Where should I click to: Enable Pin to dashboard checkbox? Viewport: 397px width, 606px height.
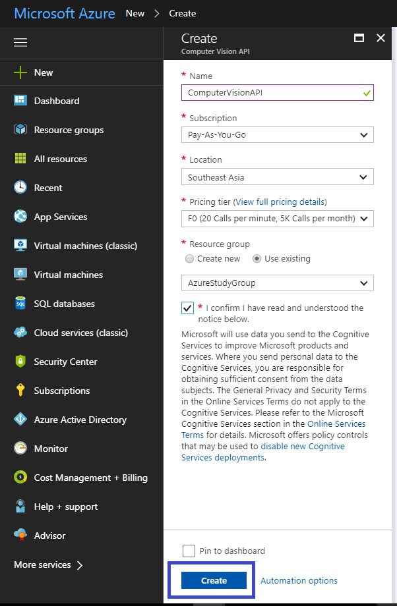tap(189, 551)
